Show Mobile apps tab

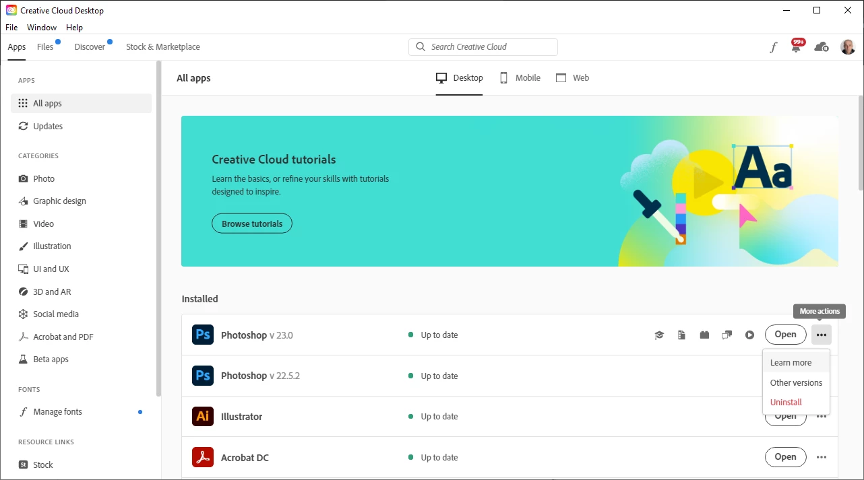click(x=520, y=78)
